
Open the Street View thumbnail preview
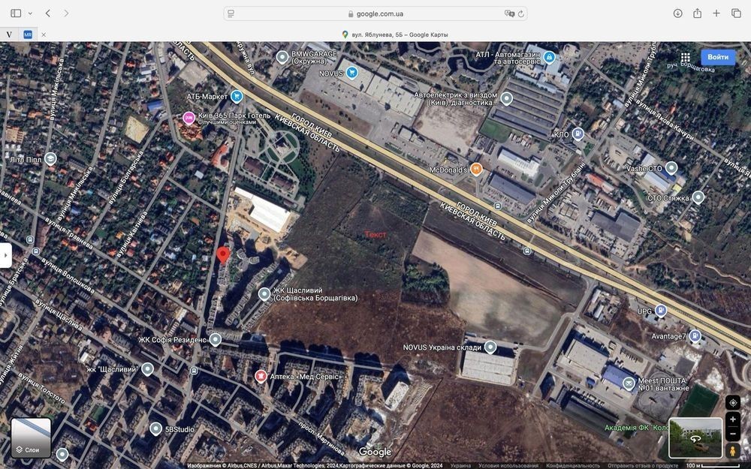tap(695, 438)
